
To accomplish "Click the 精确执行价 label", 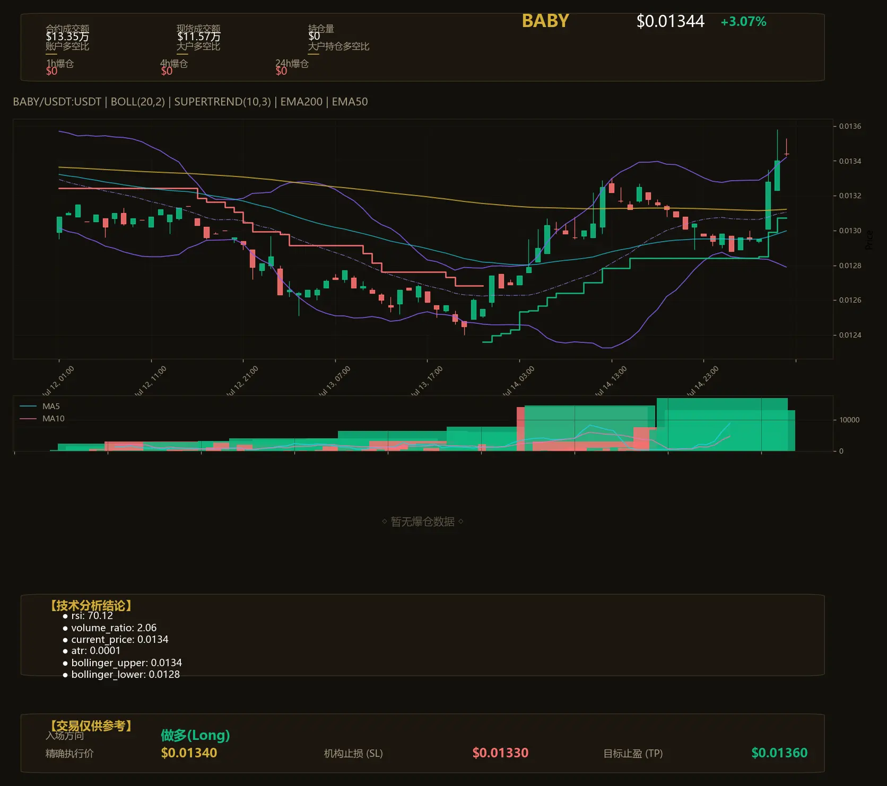I will pos(69,753).
